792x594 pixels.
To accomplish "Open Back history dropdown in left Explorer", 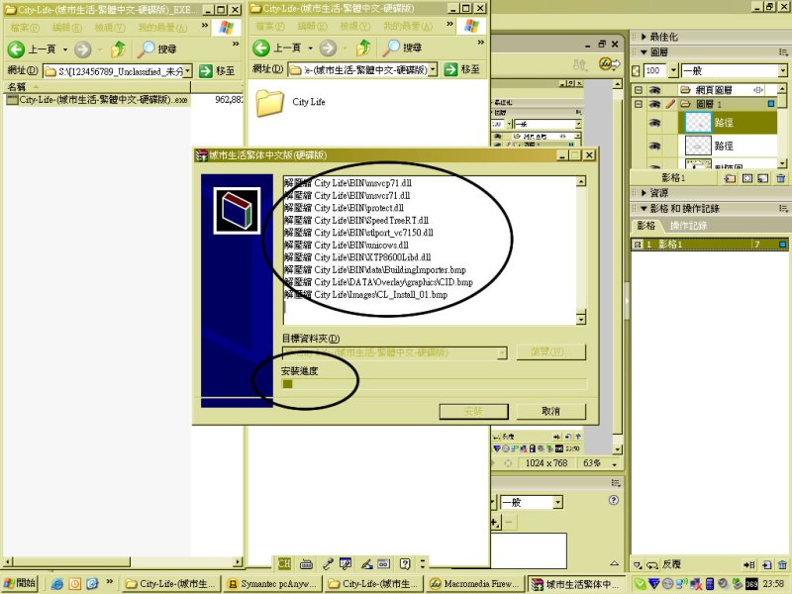I will [x=65, y=49].
